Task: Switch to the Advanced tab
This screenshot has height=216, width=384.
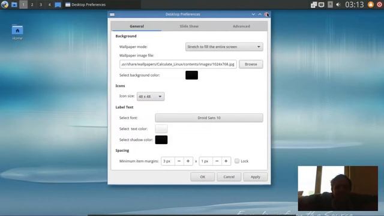Action: (x=241, y=26)
